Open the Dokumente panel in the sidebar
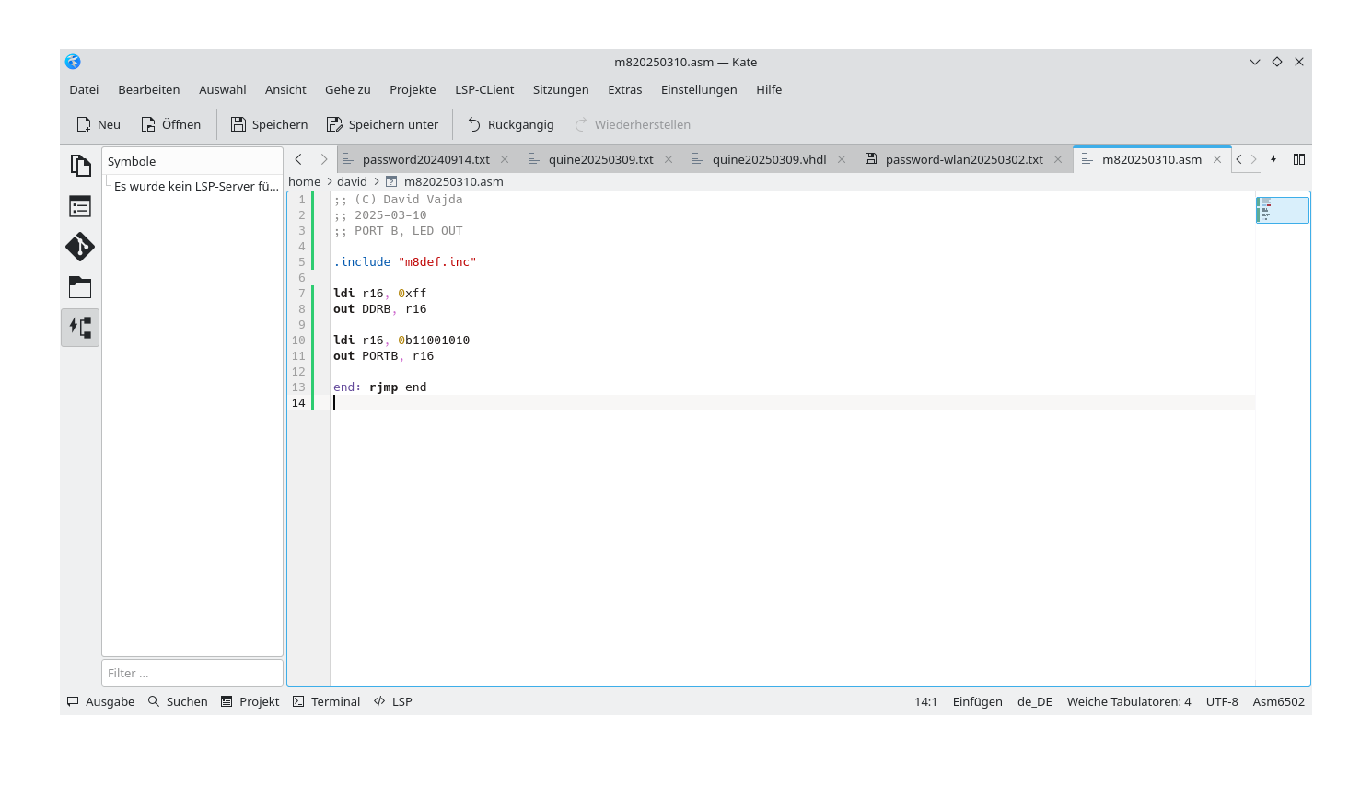 pos(80,164)
